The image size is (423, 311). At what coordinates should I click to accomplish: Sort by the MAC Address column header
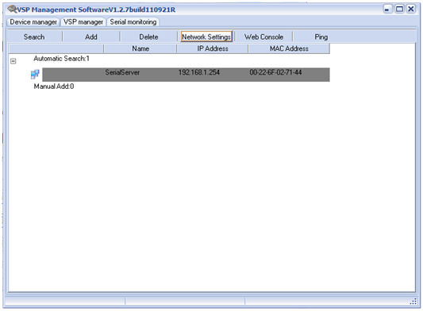tap(289, 48)
